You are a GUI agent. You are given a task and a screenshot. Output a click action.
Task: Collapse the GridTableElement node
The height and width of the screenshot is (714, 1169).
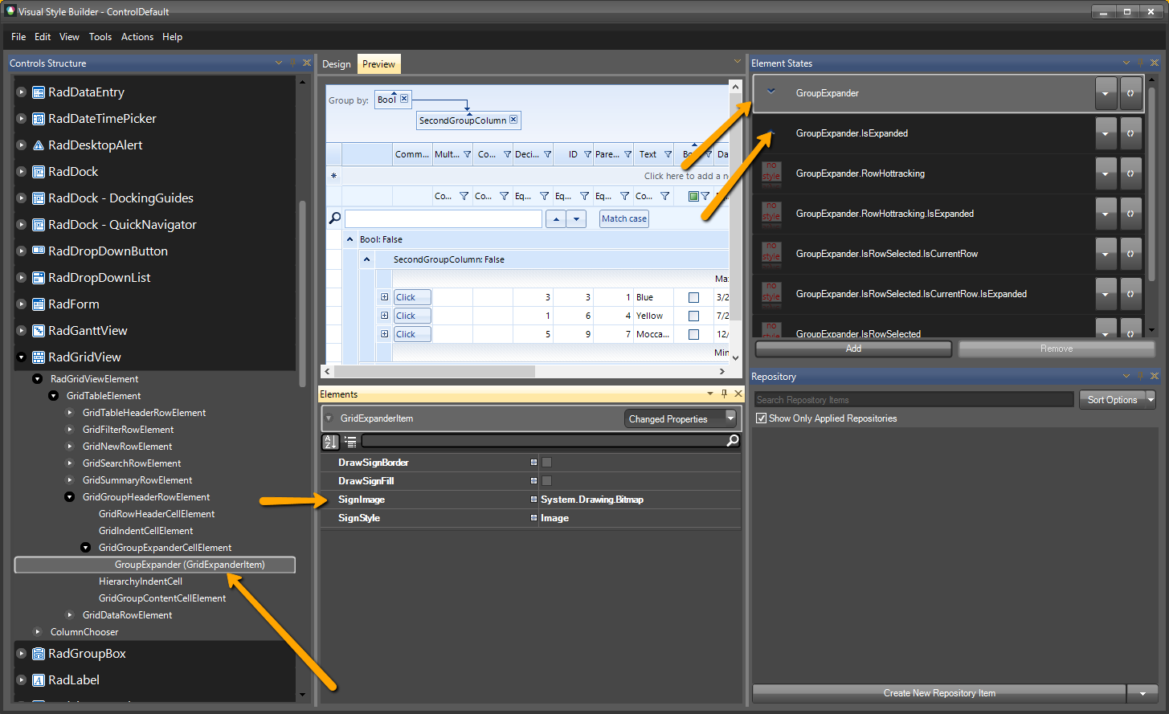[54, 396]
